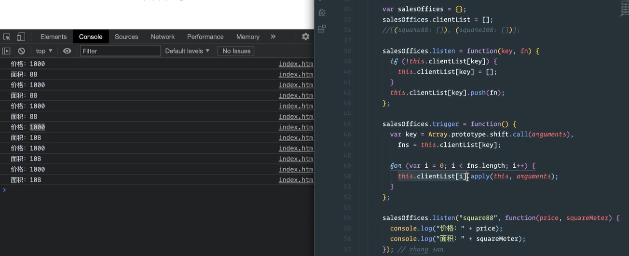The image size is (629, 256).
Task: Switch to the Performance tab
Action: 205,37
